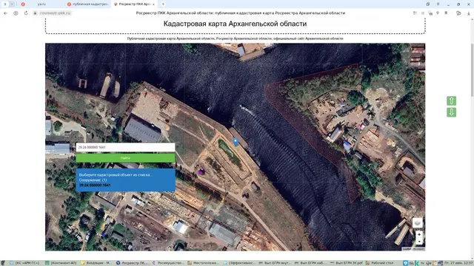Click the Leaflet attribution link
Viewport: 474px width, 266px height.
click(x=407, y=249)
